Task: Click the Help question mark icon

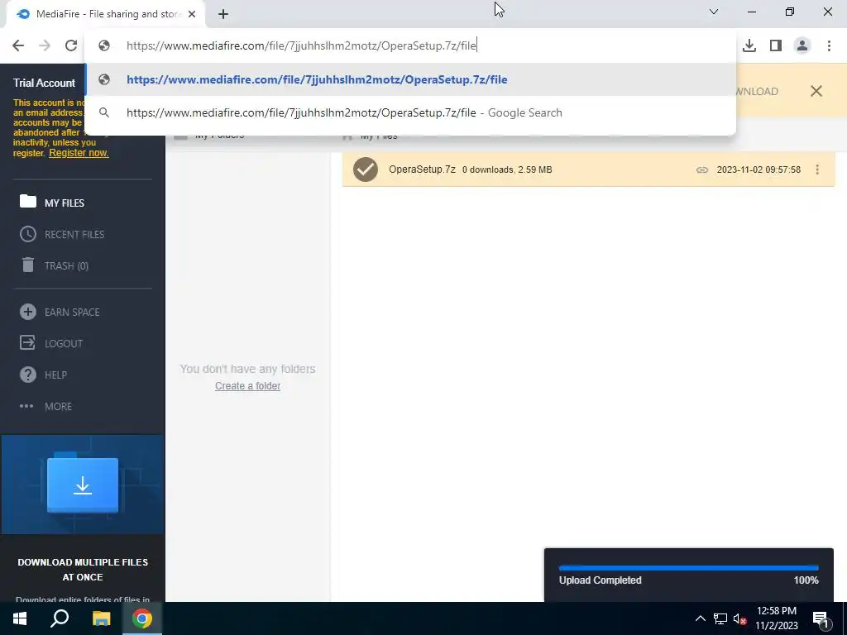Action: 27,375
